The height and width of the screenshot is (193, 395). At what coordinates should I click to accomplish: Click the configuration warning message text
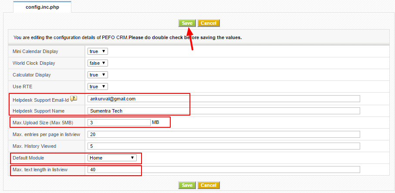[128, 37]
